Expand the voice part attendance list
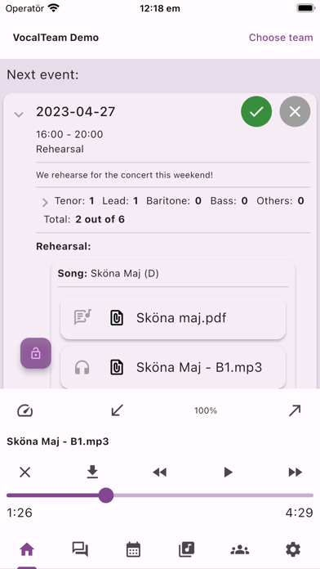 [45, 202]
